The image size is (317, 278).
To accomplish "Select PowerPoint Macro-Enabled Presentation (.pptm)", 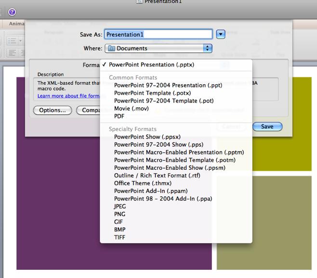I will coord(176,152).
